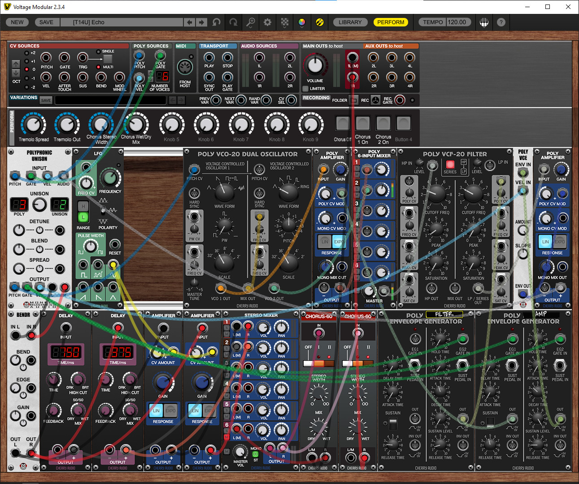Select the +2 octave radio button
Viewport: 579px width, 484px height.
pos(26,52)
